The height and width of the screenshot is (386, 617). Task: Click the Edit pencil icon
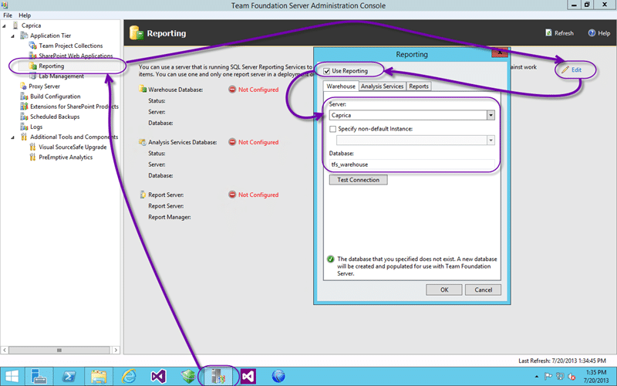pos(565,69)
